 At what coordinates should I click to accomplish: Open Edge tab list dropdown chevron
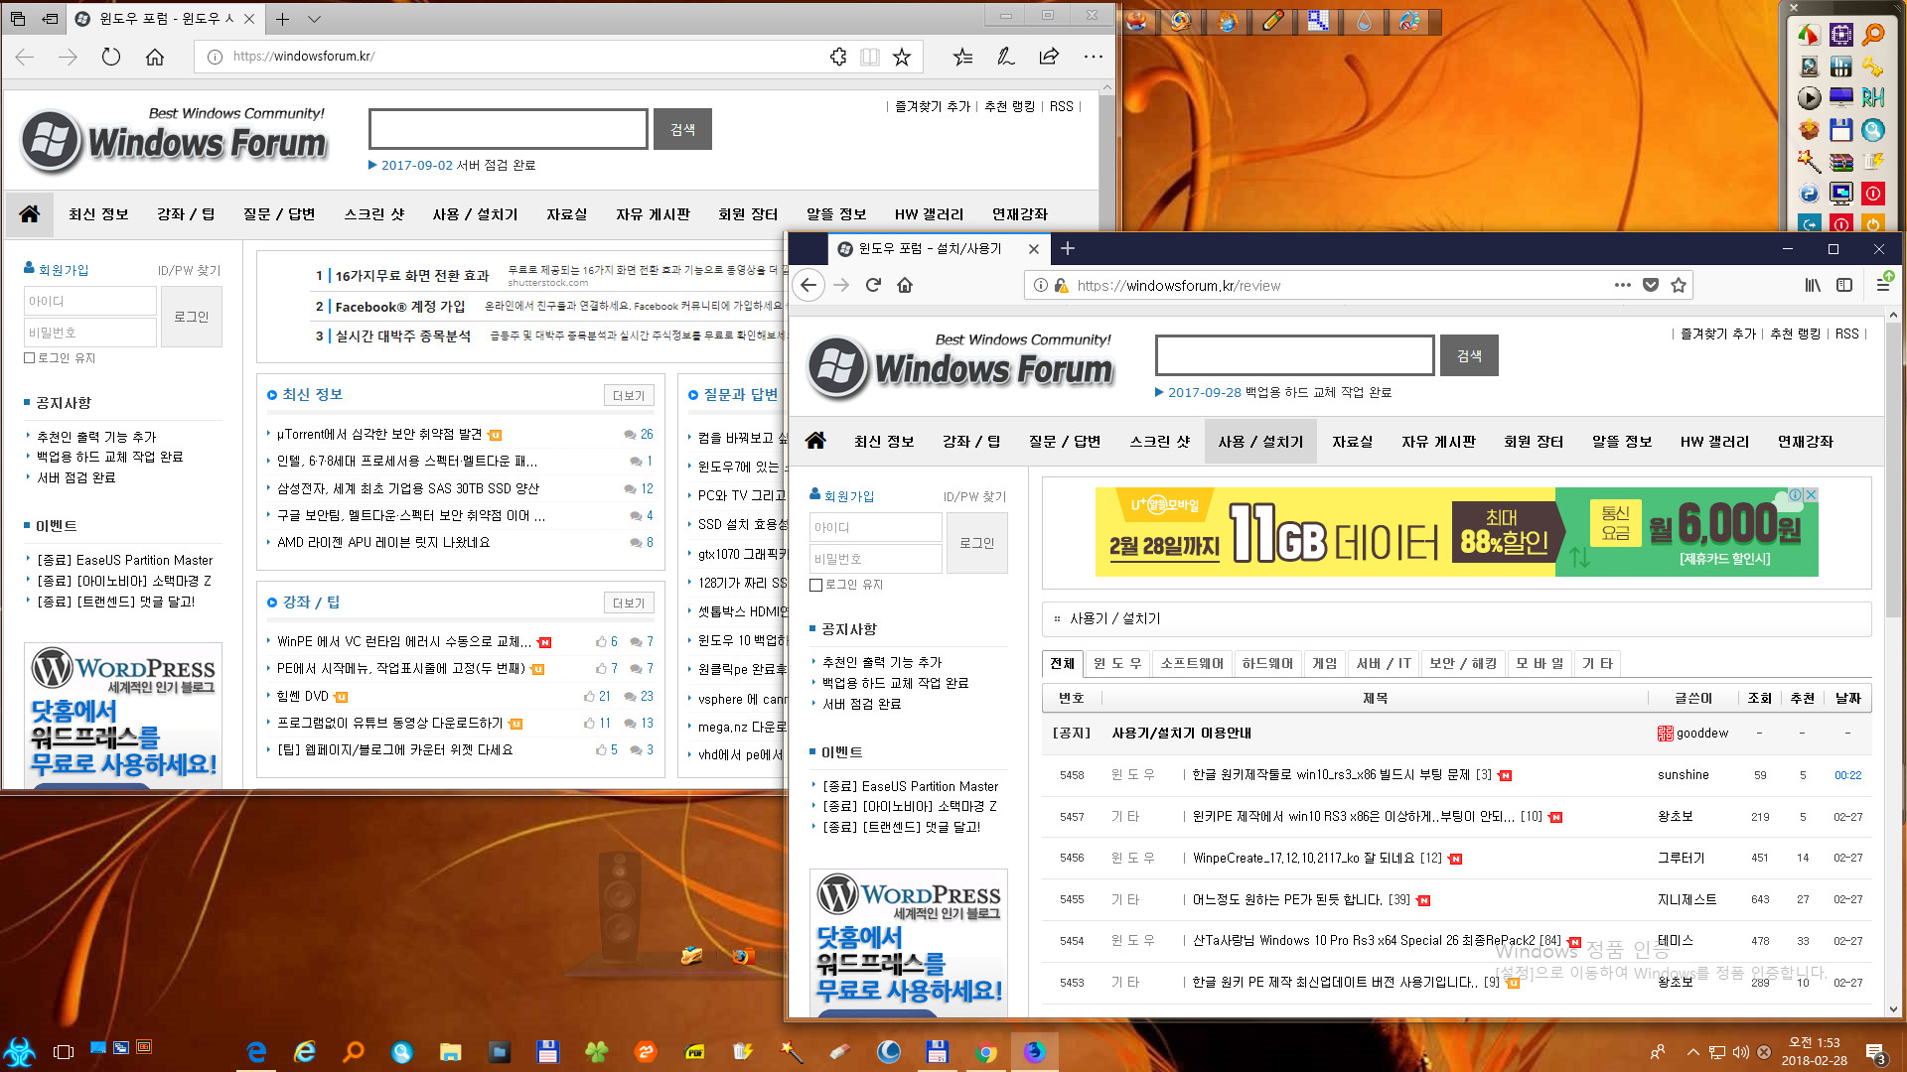point(314,19)
